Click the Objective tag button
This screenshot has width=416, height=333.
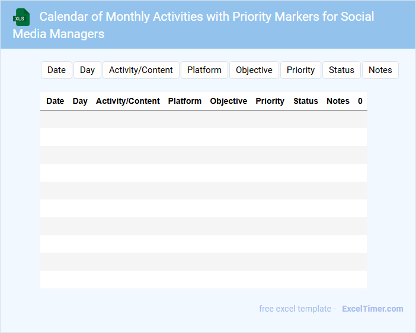click(x=254, y=70)
